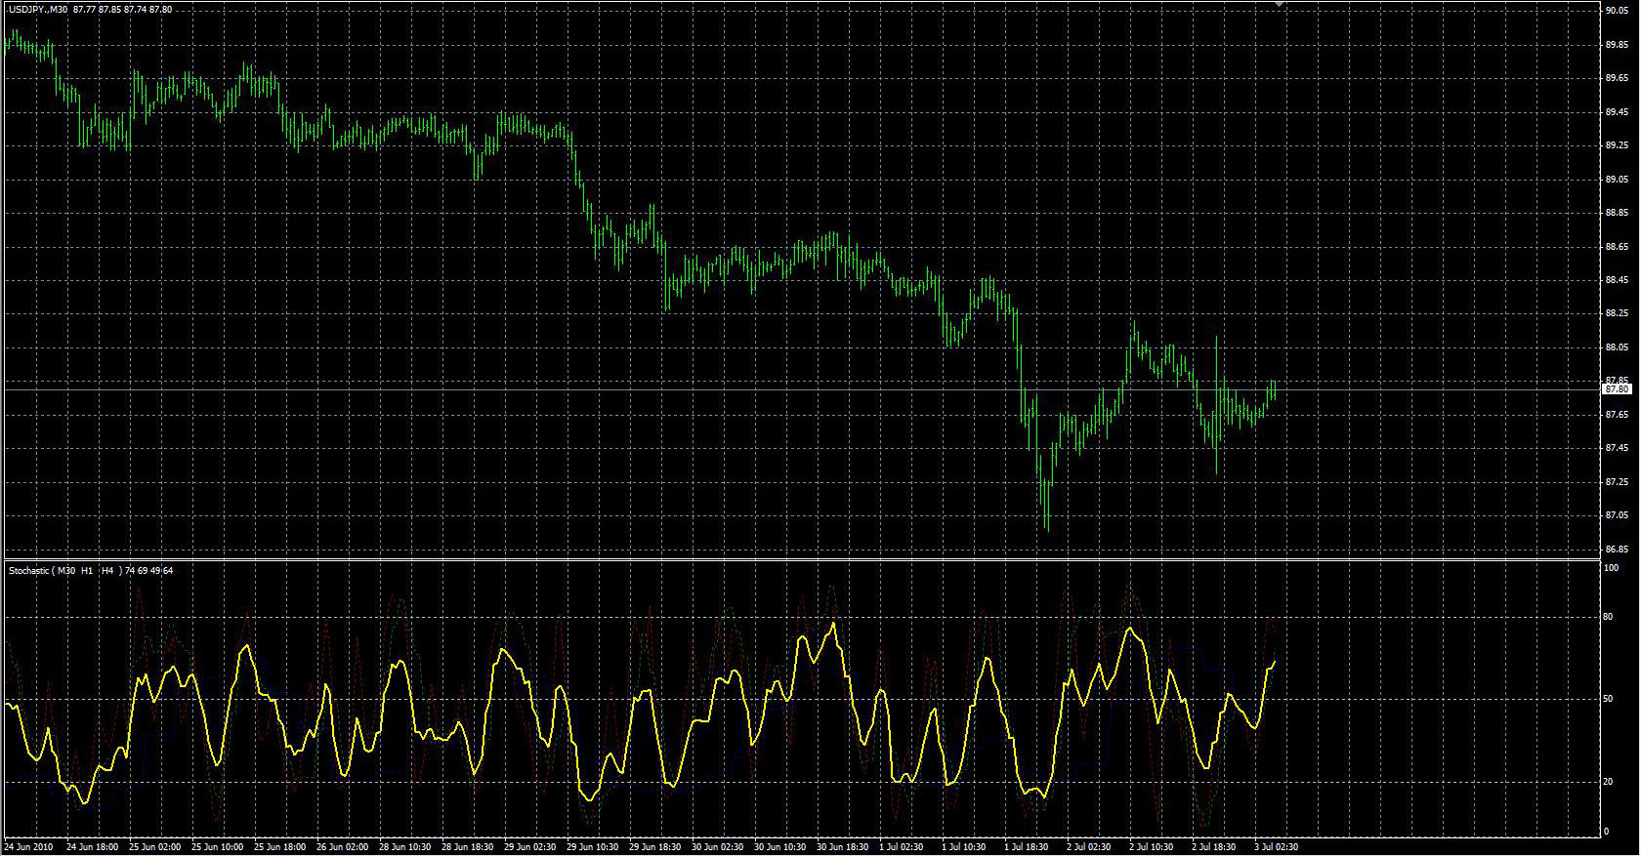Select the Stochastic oversold level 20 label

[x=1609, y=782]
